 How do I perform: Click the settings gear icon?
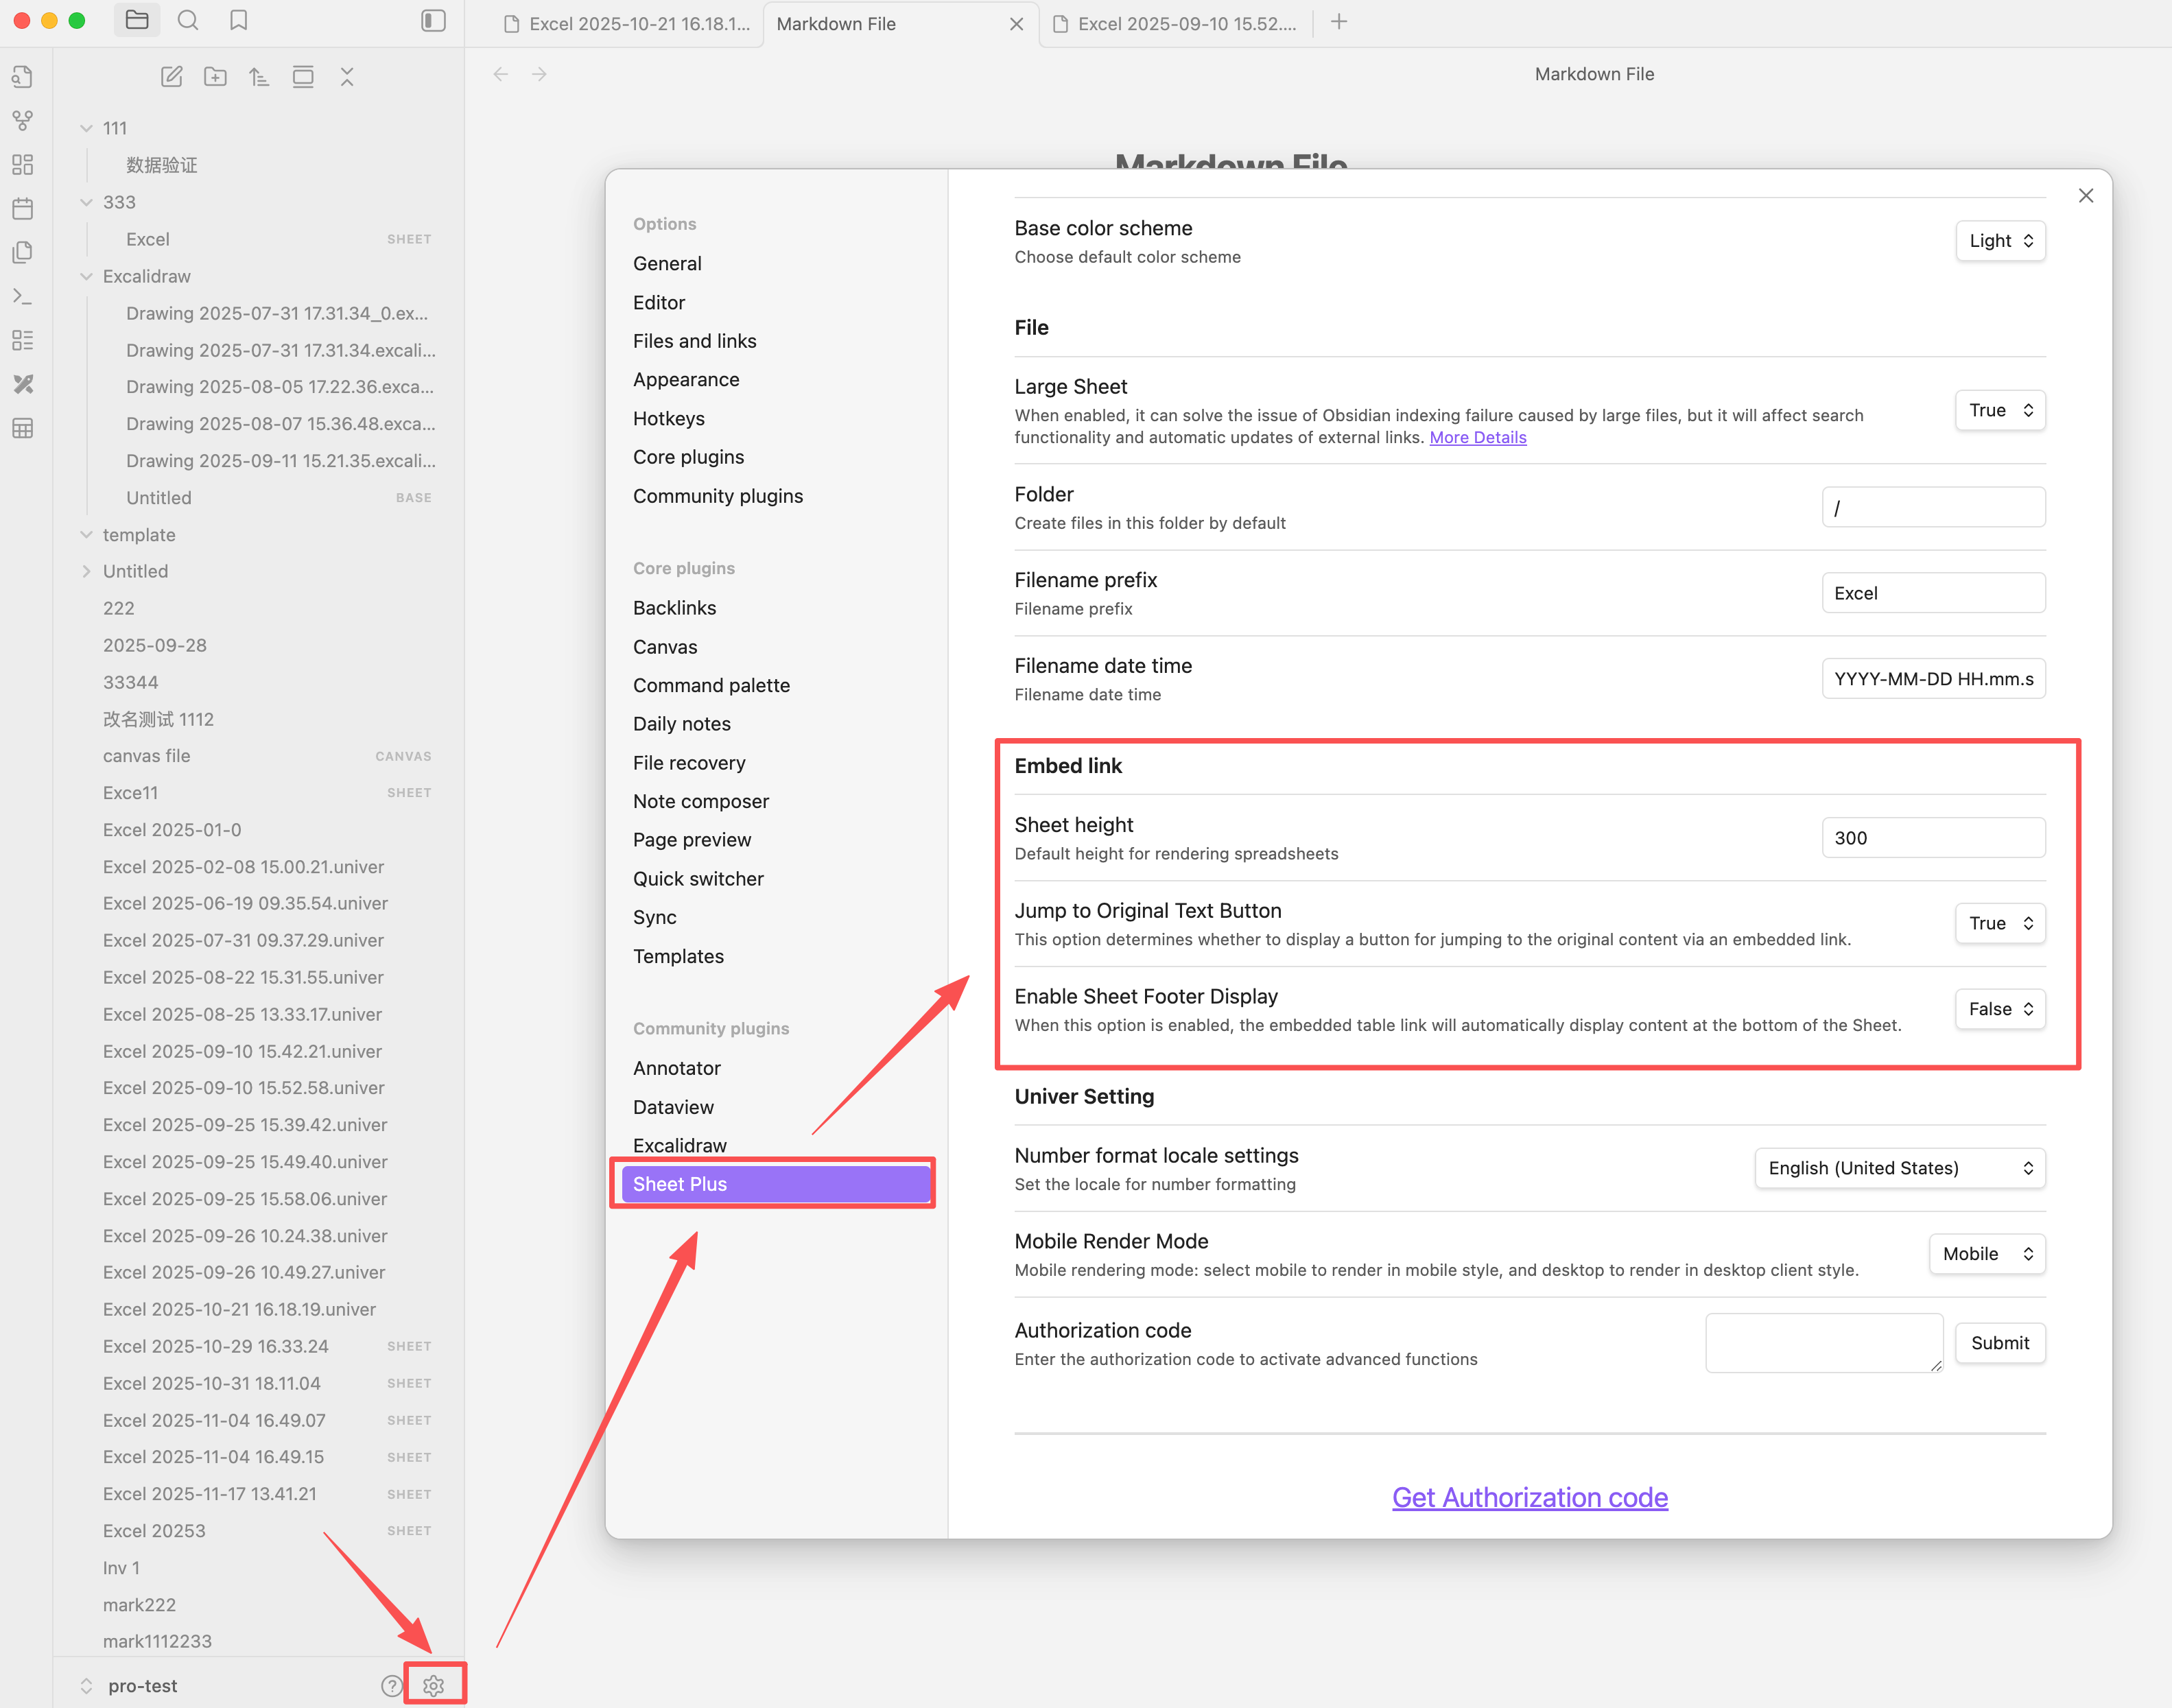point(433,1685)
